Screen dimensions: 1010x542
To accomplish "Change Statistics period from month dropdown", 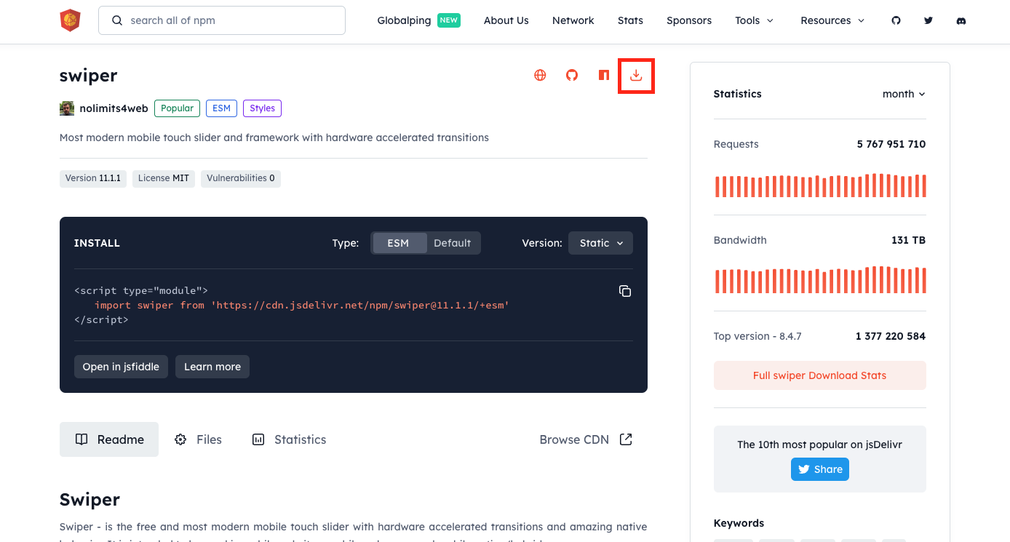I will (x=904, y=94).
